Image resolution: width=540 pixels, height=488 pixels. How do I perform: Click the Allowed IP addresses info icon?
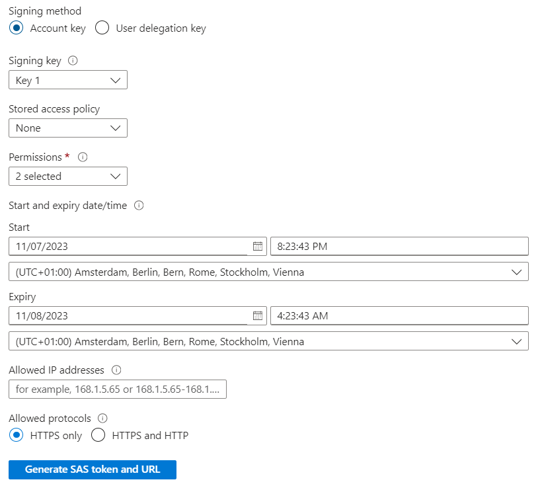pos(116,370)
